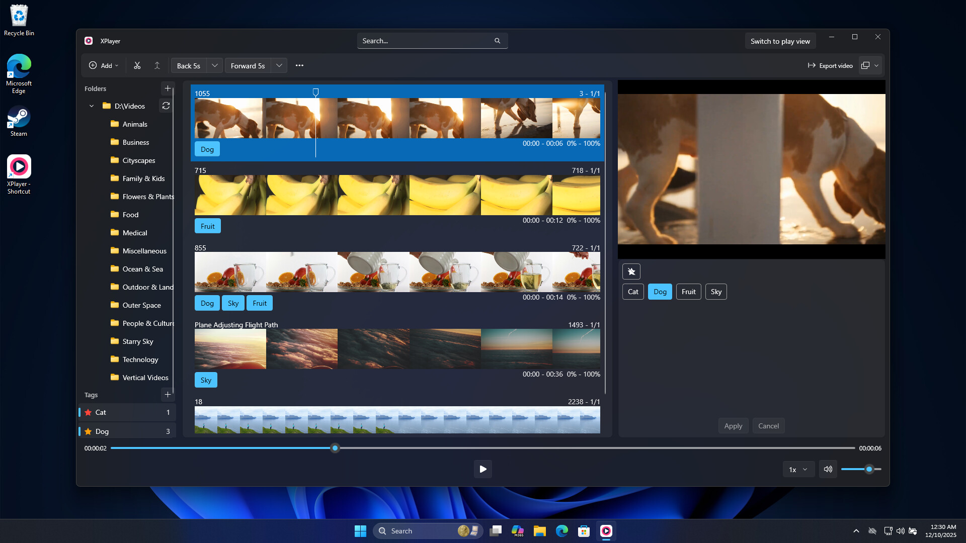Screen dimensions: 966x543
Task: Click the compare view icon beside Export video
Action: (x=866, y=65)
